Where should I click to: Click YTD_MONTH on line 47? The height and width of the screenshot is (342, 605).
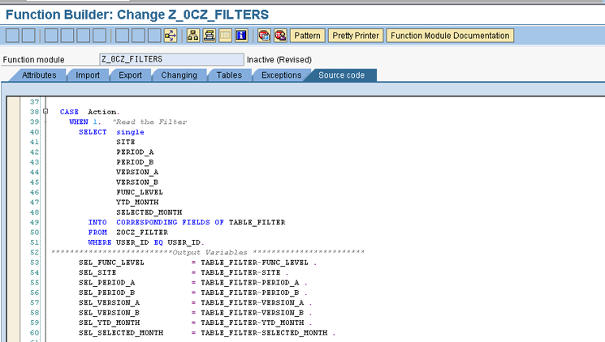coord(137,202)
